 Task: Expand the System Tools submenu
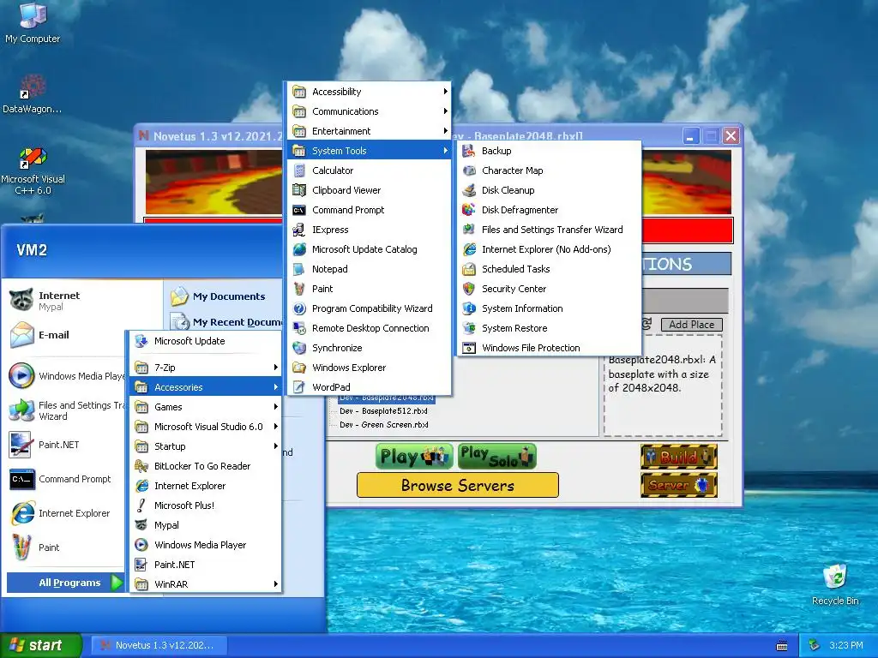coord(370,151)
